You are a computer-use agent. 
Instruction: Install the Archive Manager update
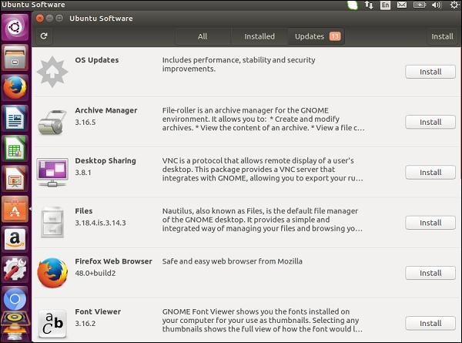(430, 122)
